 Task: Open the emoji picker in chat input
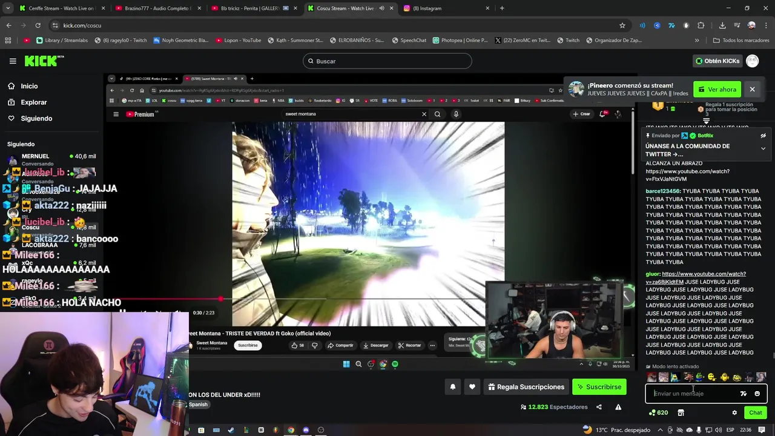click(x=757, y=394)
